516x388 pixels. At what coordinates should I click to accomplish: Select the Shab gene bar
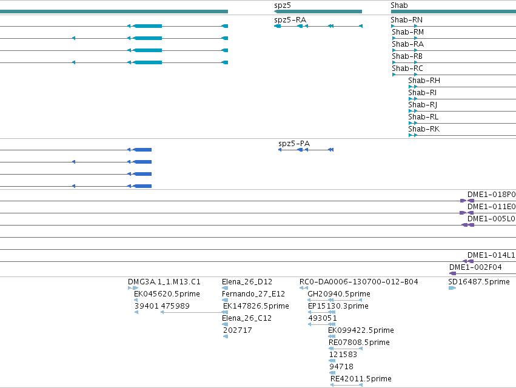pos(454,12)
